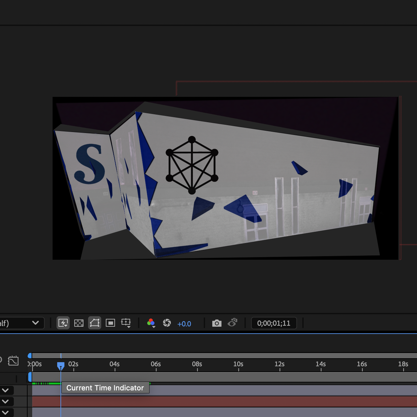The height and width of the screenshot is (417, 417).
Task: Click the hexagonal network logo in the composition
Action: tap(191, 164)
